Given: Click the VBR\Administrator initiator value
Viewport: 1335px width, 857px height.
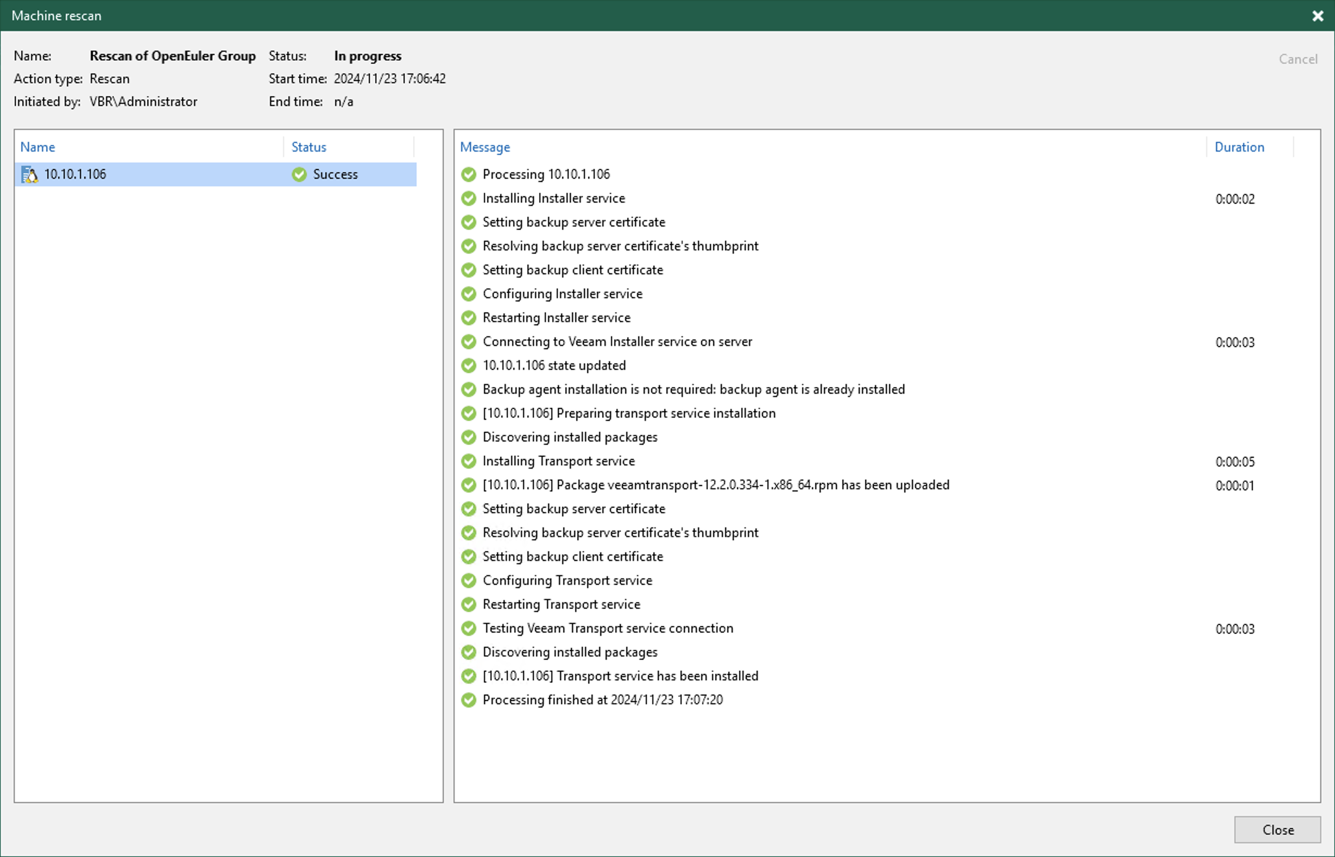Looking at the screenshot, I should coord(143,101).
